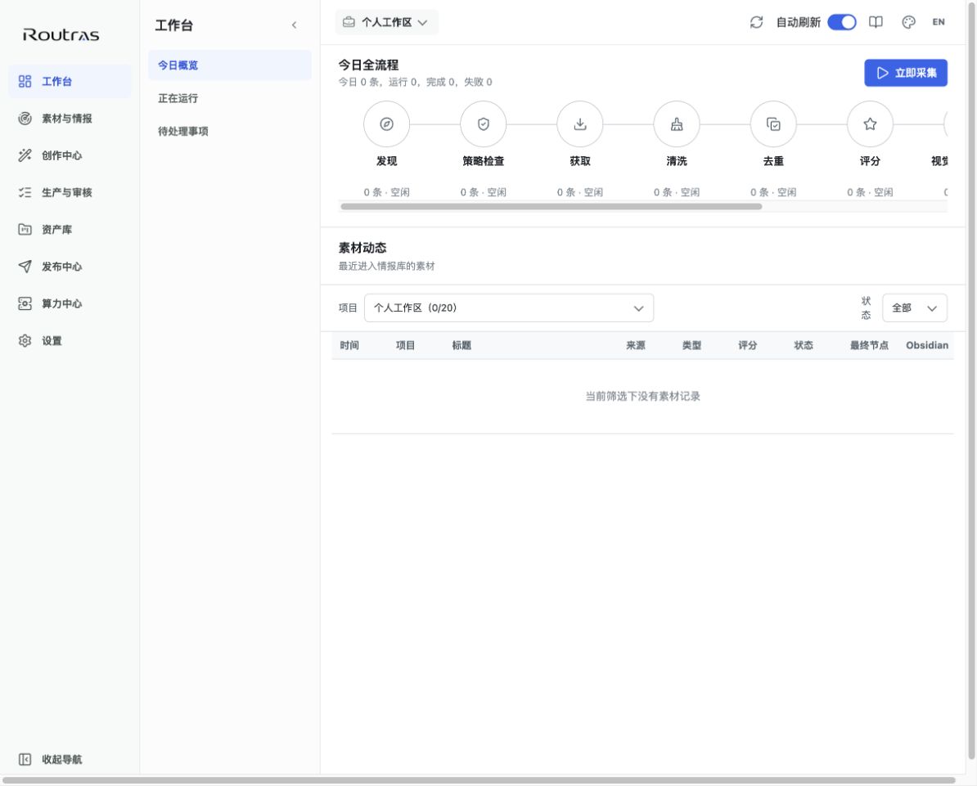Open 生产与审核 in the sidebar
The image size is (977, 786).
point(70,192)
